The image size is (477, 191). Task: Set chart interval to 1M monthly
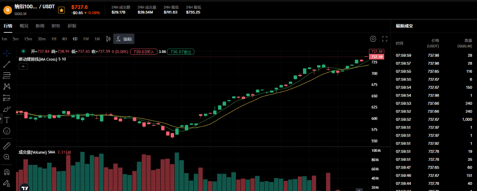(x=97, y=39)
